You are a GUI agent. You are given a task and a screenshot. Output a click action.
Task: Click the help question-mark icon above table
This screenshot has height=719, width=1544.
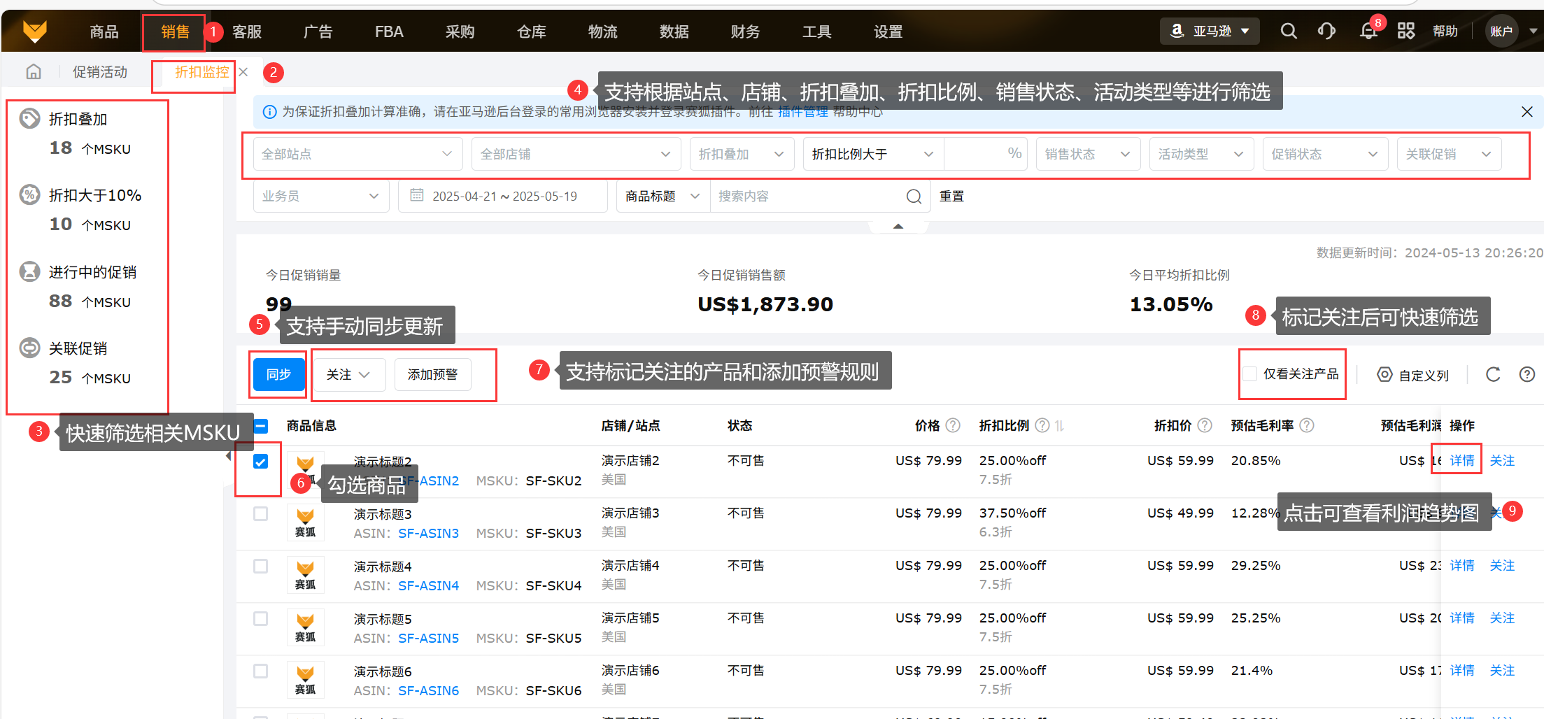pyautogui.click(x=1527, y=375)
